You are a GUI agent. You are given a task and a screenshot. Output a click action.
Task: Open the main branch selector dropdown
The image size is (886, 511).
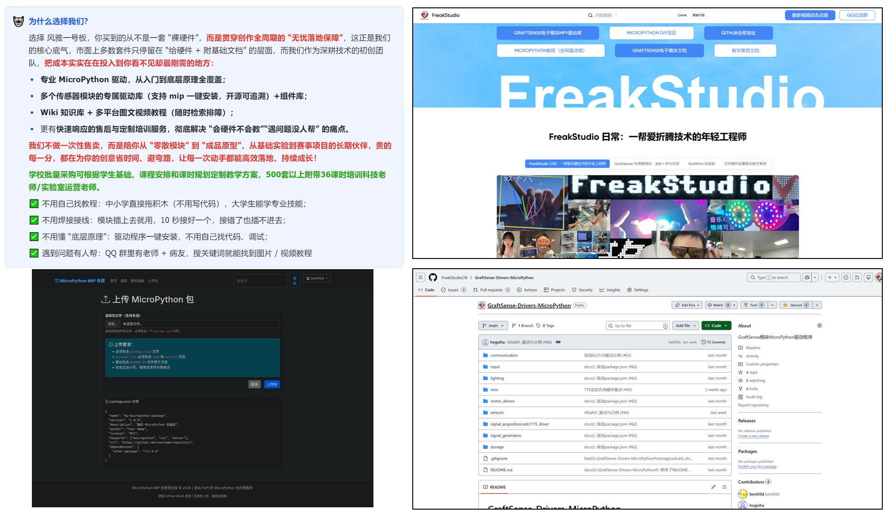click(493, 325)
